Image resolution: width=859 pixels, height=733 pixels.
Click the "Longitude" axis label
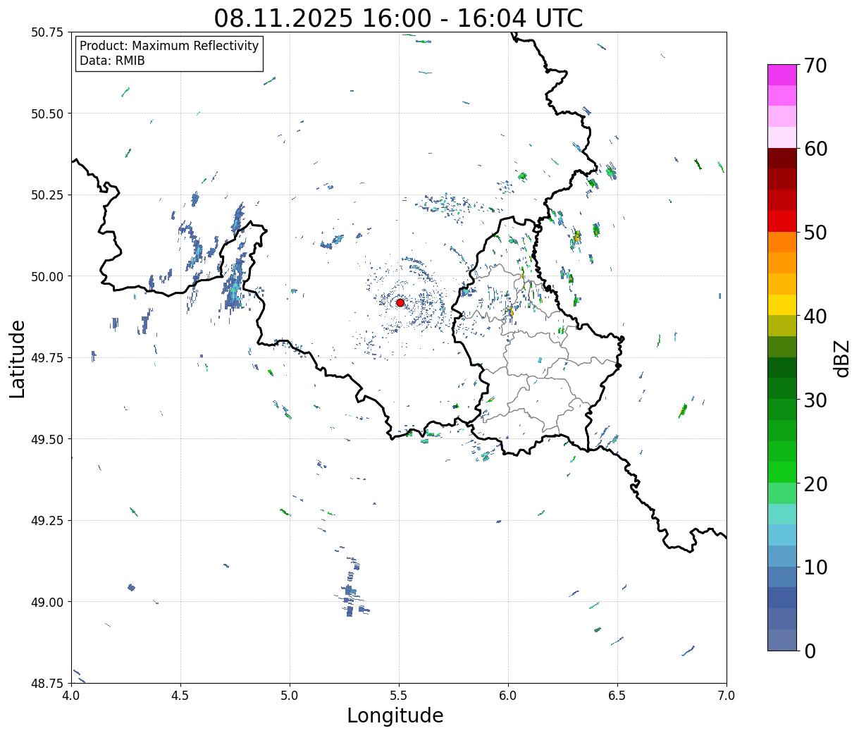(x=395, y=715)
